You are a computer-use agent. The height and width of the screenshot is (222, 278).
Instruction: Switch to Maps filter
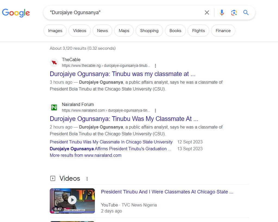(124, 31)
